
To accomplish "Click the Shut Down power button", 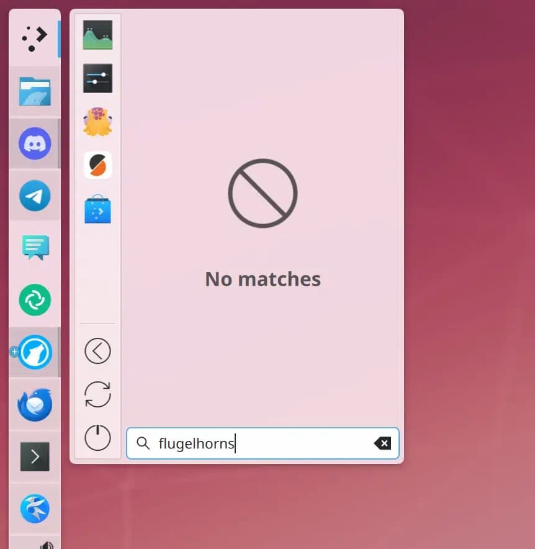I will point(97,438).
